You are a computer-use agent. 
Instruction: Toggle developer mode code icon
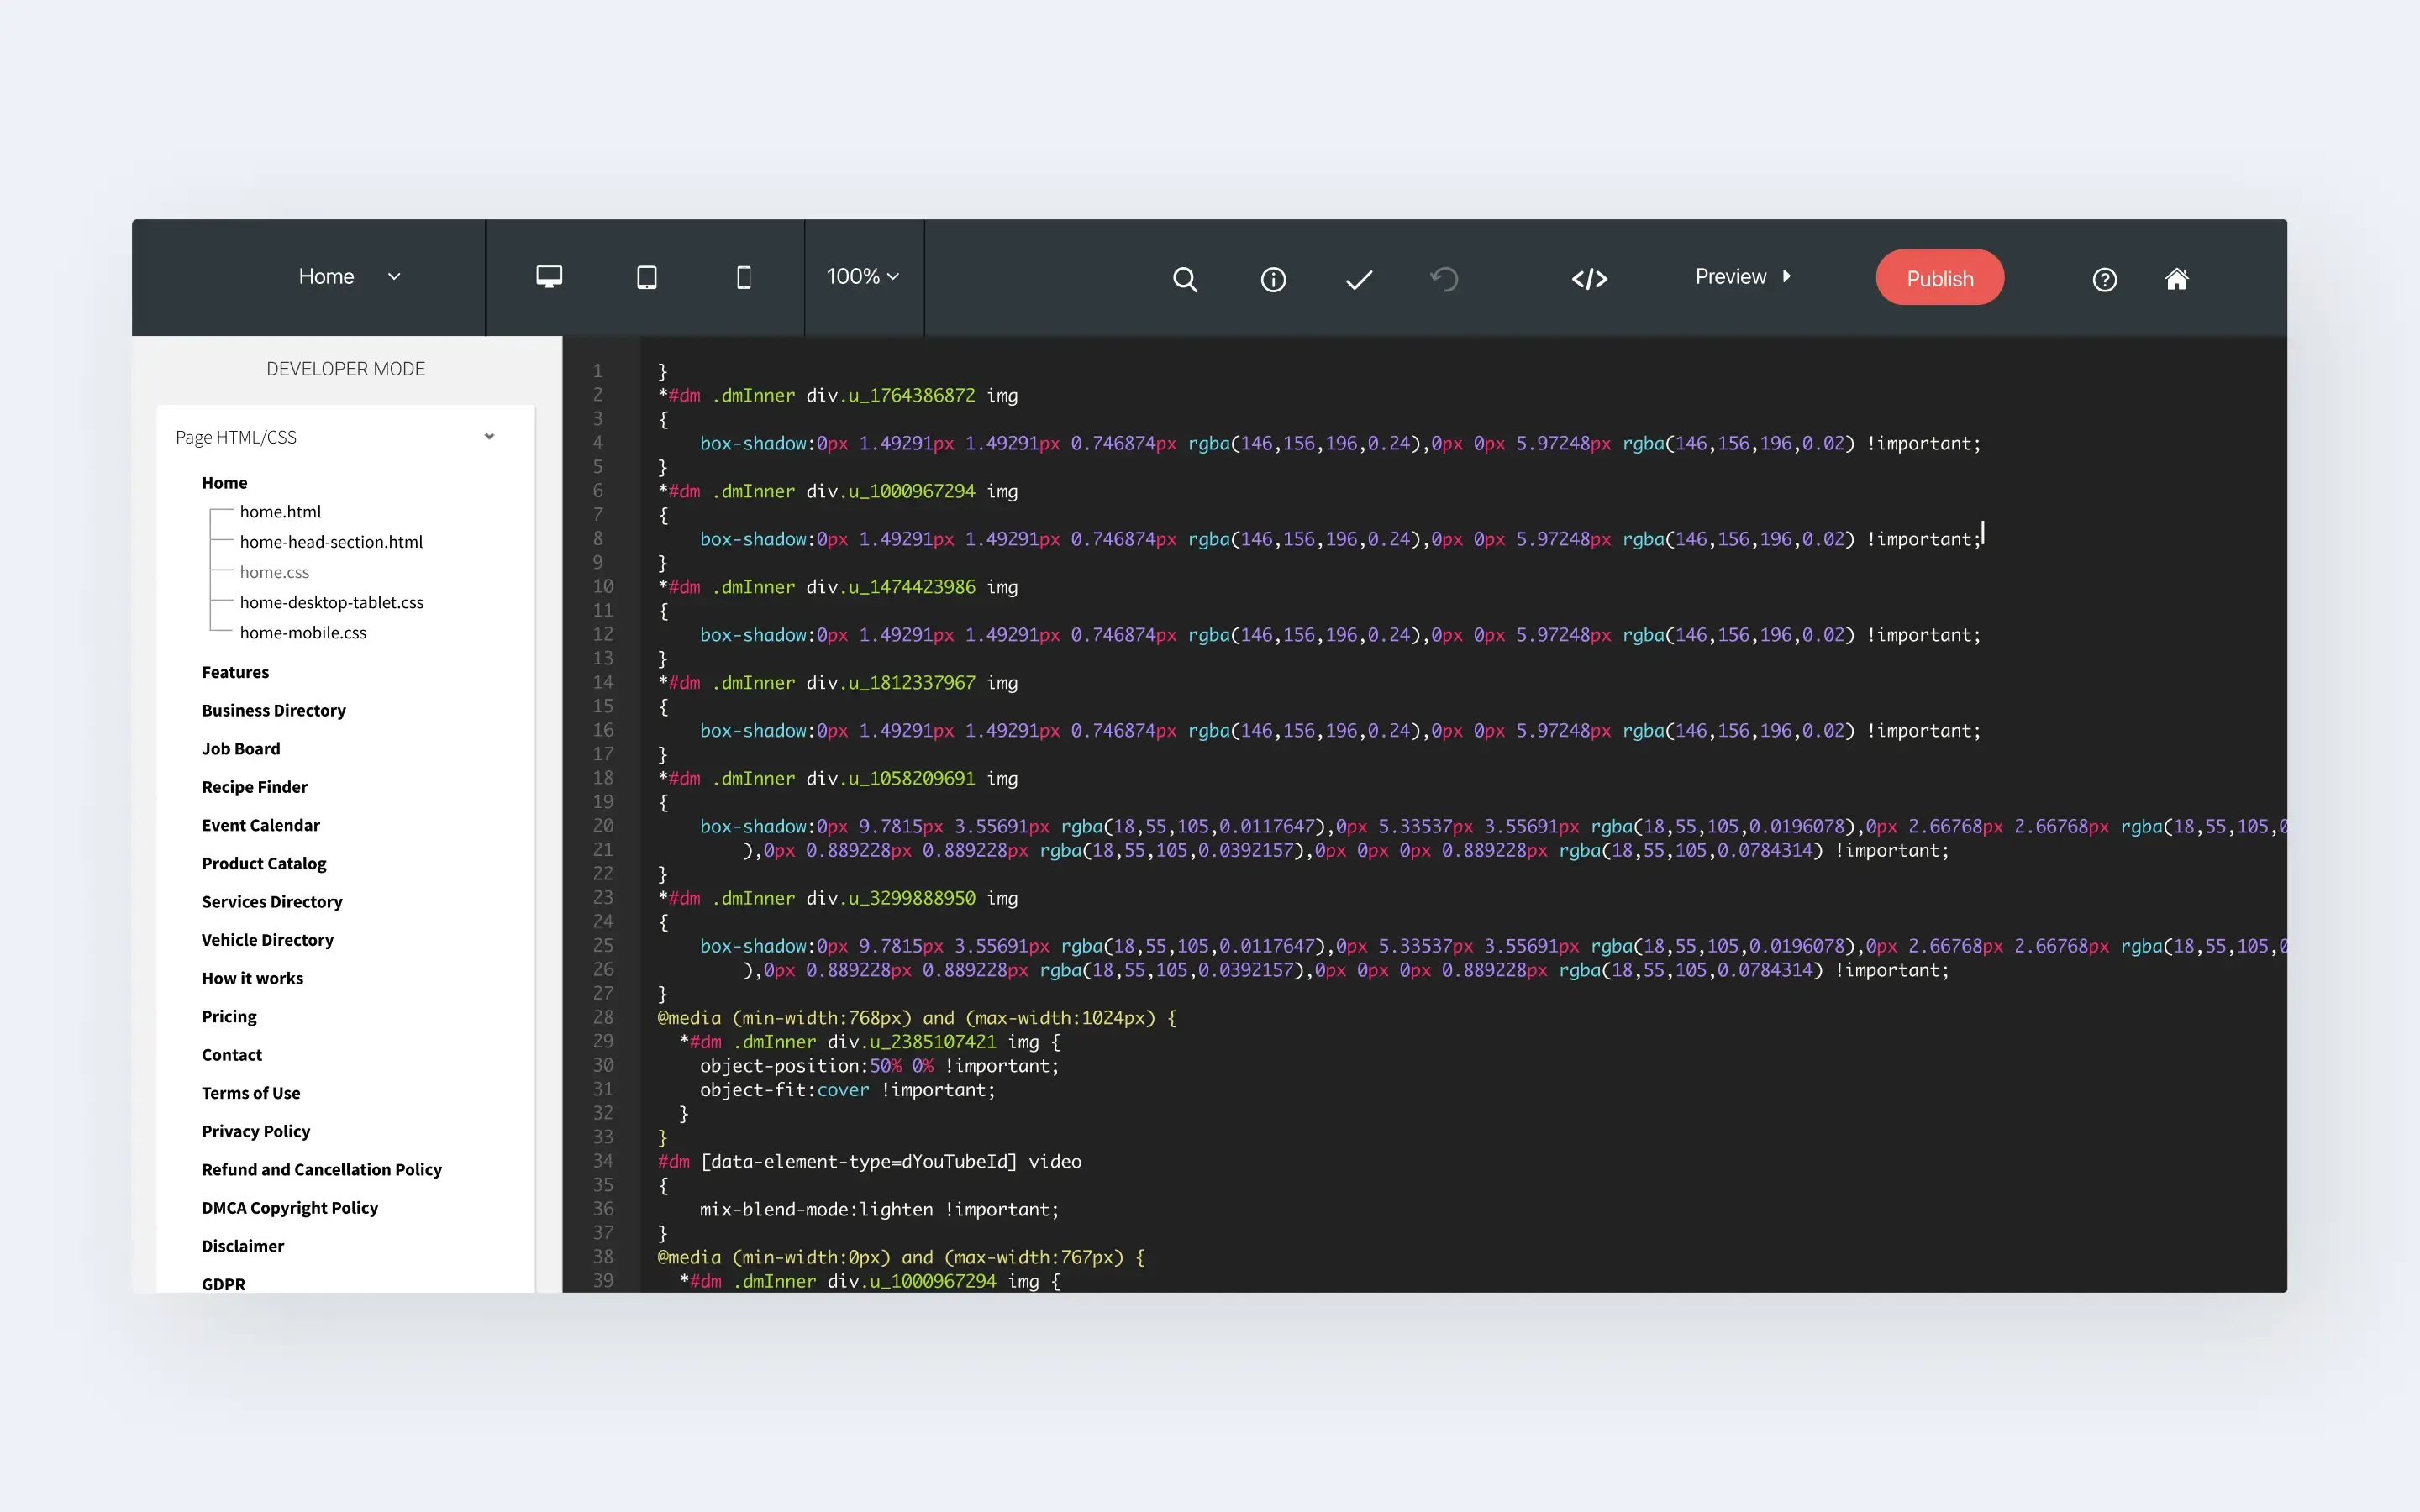coord(1589,279)
